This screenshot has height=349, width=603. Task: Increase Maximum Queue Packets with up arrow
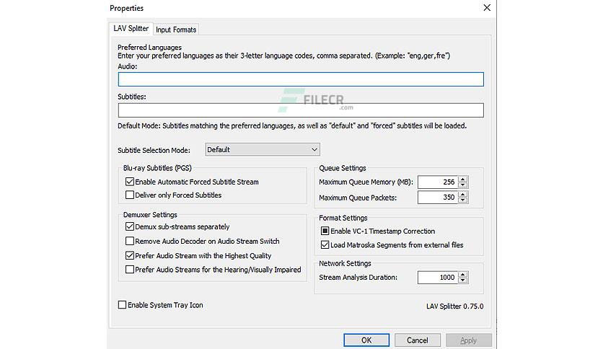tap(463, 195)
